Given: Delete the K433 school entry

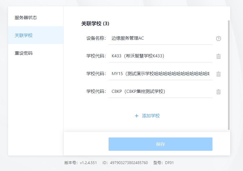Looking at the screenshot, I should [218, 56].
